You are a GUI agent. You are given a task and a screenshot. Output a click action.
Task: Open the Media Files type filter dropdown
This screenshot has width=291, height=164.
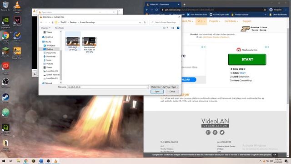[x=165, y=87]
